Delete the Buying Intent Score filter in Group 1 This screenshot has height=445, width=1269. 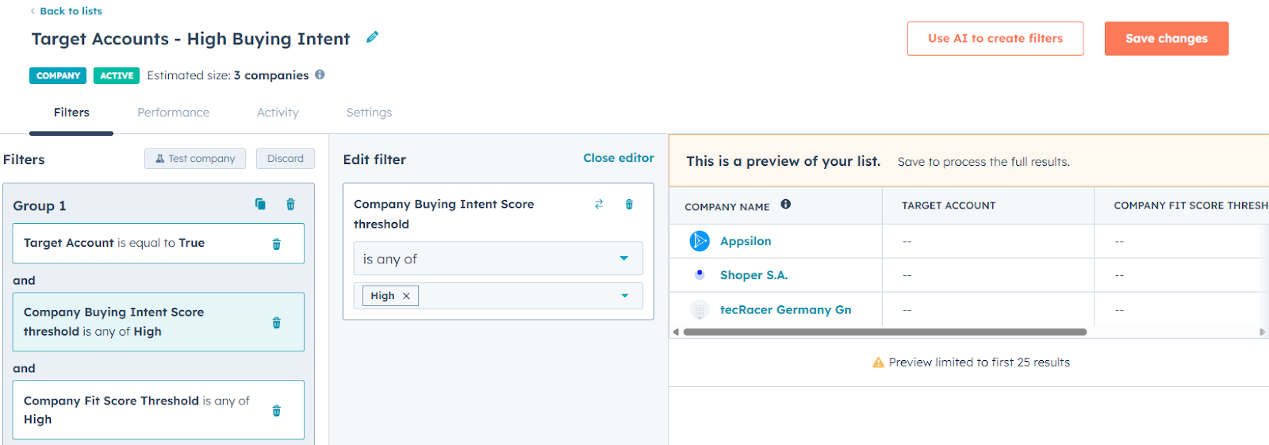point(276,323)
